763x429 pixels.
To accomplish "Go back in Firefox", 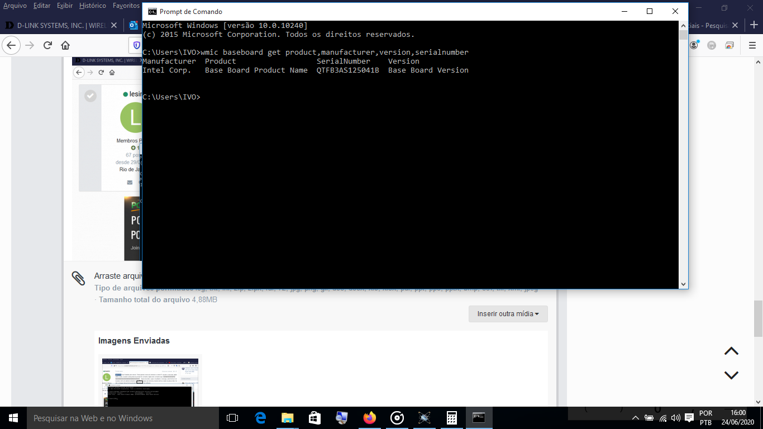I will pyautogui.click(x=12, y=45).
